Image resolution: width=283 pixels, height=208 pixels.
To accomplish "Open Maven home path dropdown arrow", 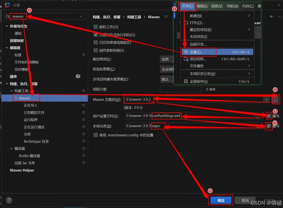I will (266, 99).
